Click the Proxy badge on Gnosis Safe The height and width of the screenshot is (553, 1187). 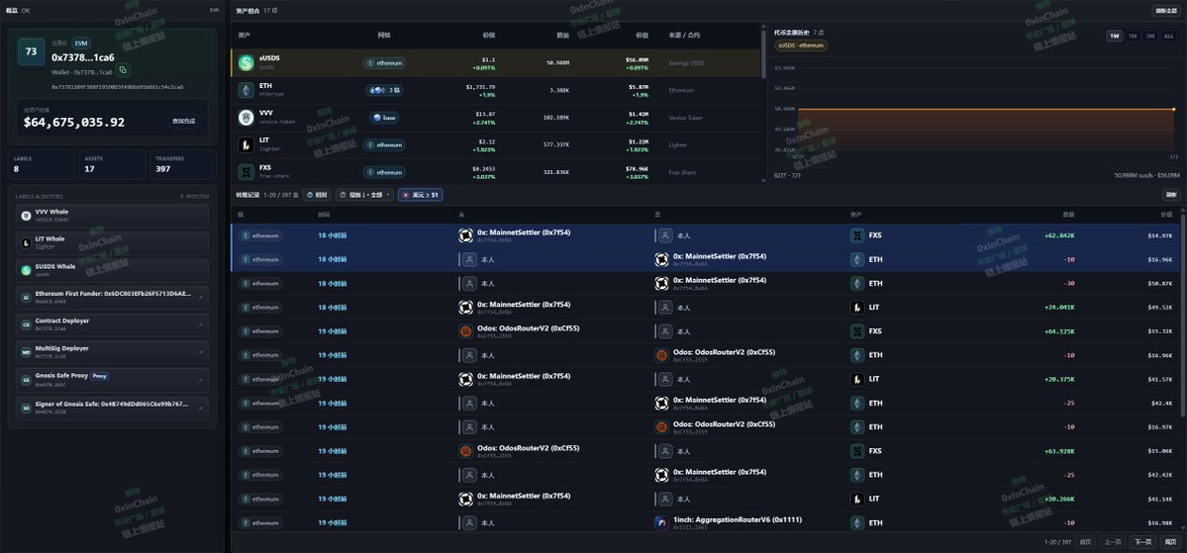coord(100,375)
